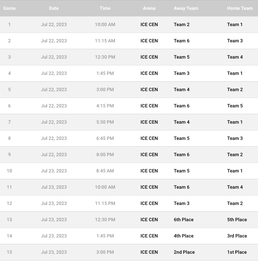Click the Date column header
The image size is (258, 261).
[54, 8]
